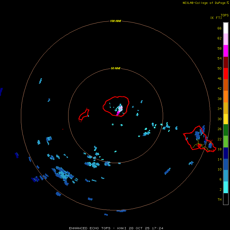This screenshot has height=230, width=230.
Task: Pick the dark green legend swatch
Action: (x=226, y=130)
